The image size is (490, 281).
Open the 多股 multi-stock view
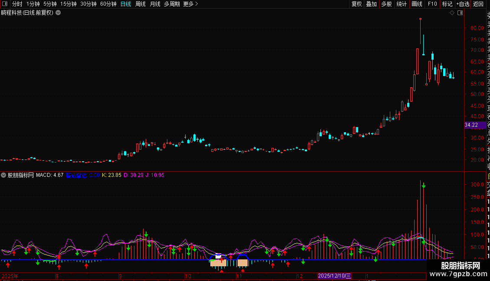[386, 4]
